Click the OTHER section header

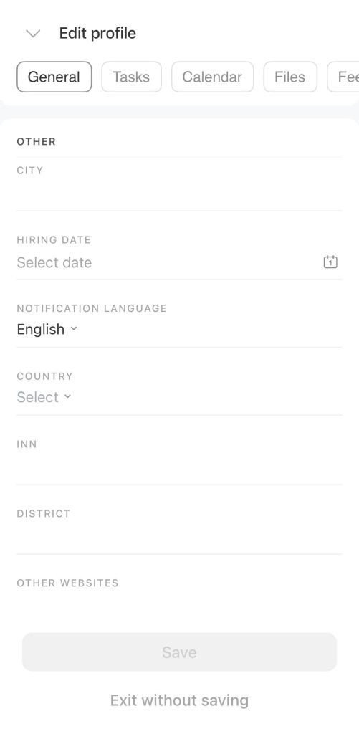(x=36, y=141)
